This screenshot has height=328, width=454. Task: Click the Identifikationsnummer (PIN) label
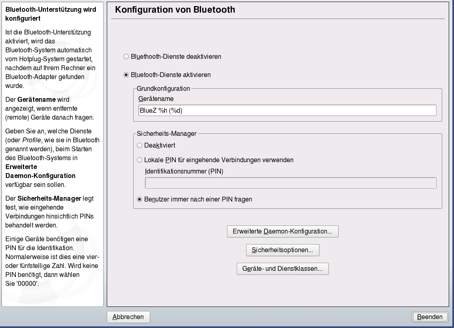click(184, 172)
